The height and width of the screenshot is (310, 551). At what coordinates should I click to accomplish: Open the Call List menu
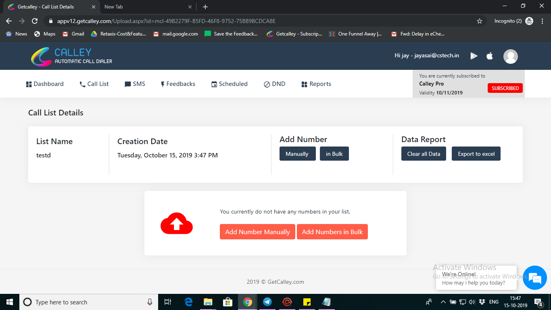pos(94,84)
